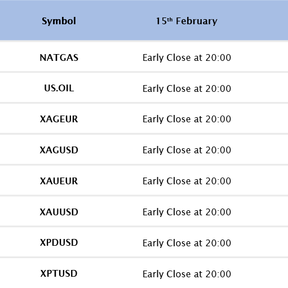Image resolution: width=288 pixels, height=288 pixels.
Task: Select the XPTUSD symbol cell
Action: [x=59, y=273]
